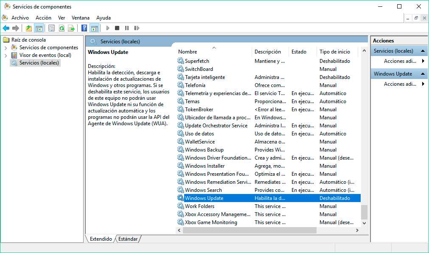Select the Xbox Game Monitoring service row

click(269, 222)
